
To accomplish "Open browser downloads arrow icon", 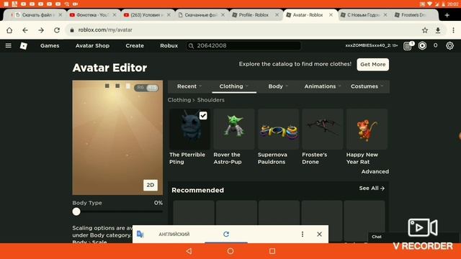I will [x=438, y=30].
